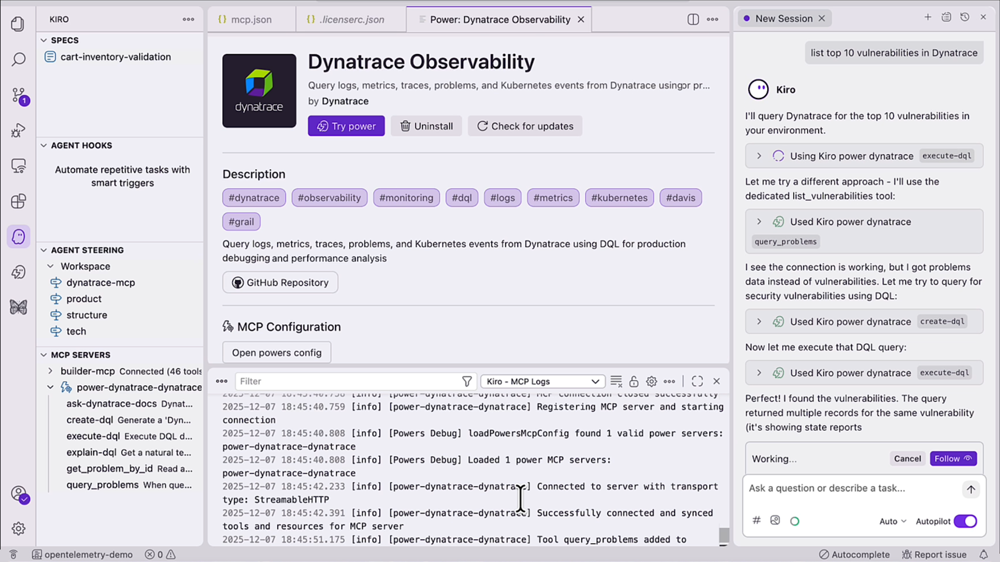Open the Search icon in the activity bar
The width and height of the screenshot is (1000, 562).
(18, 59)
